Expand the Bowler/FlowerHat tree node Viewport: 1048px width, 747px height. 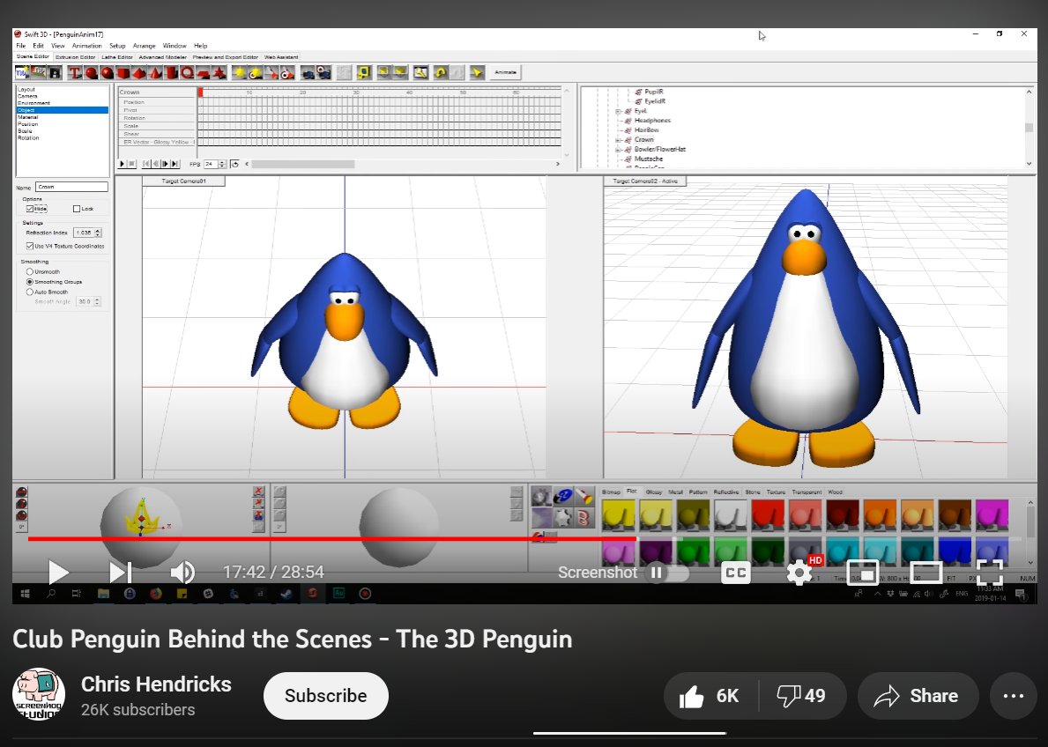click(618, 150)
